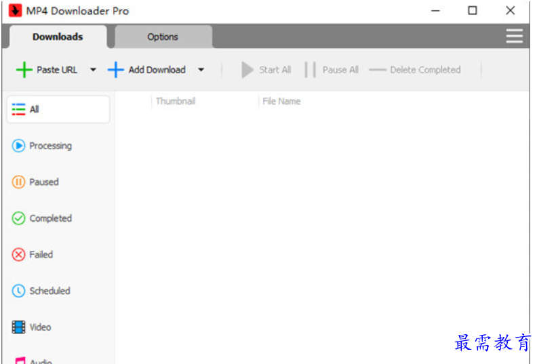Click the Completed green checkmark icon
The width and height of the screenshot is (537, 364).
click(x=18, y=218)
